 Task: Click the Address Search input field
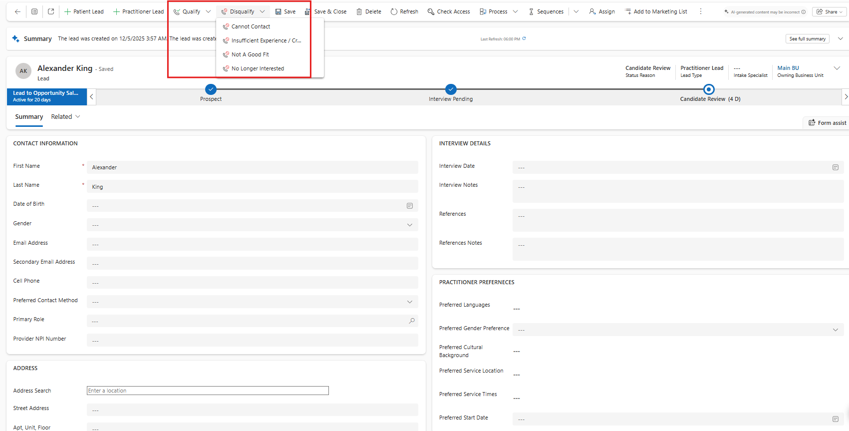tap(208, 391)
